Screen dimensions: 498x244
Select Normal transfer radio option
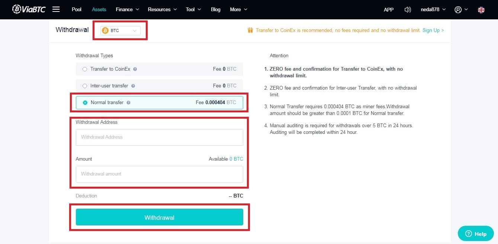tap(85, 103)
